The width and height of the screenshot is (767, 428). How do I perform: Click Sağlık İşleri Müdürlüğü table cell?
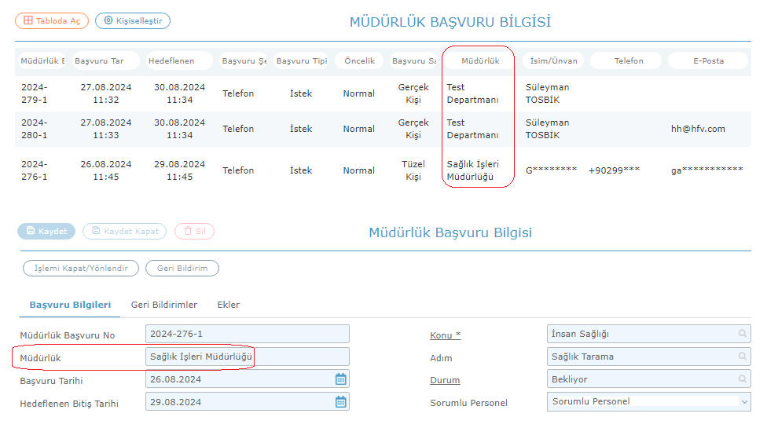(472, 170)
